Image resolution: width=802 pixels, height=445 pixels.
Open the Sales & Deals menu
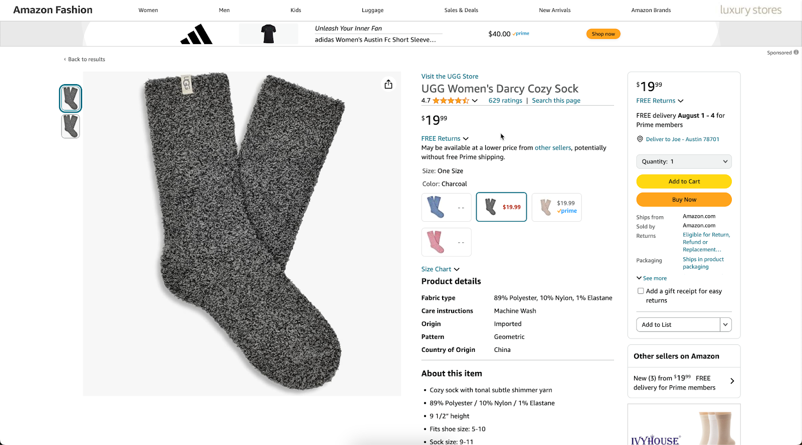pos(461,10)
